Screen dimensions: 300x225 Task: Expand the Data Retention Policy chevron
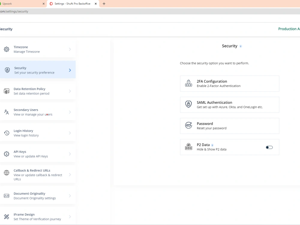[70, 91]
